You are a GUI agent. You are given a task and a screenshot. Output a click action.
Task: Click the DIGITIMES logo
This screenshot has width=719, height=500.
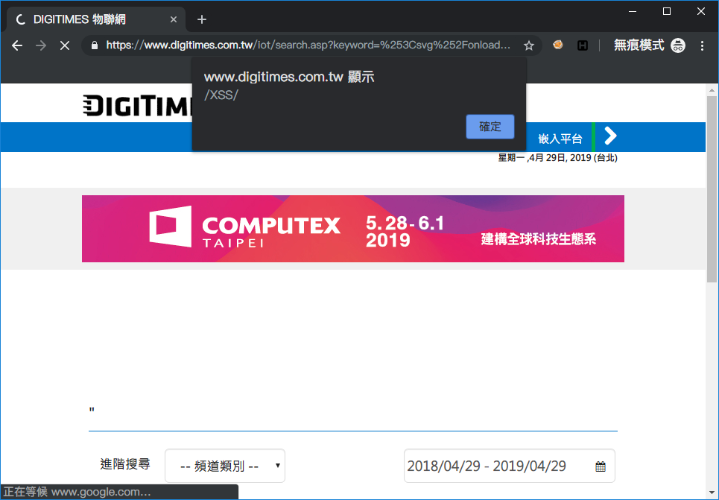(x=138, y=106)
